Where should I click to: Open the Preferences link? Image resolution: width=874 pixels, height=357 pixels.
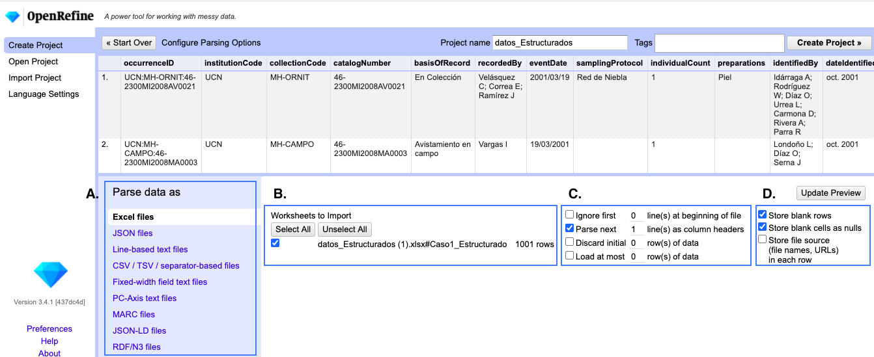point(49,329)
